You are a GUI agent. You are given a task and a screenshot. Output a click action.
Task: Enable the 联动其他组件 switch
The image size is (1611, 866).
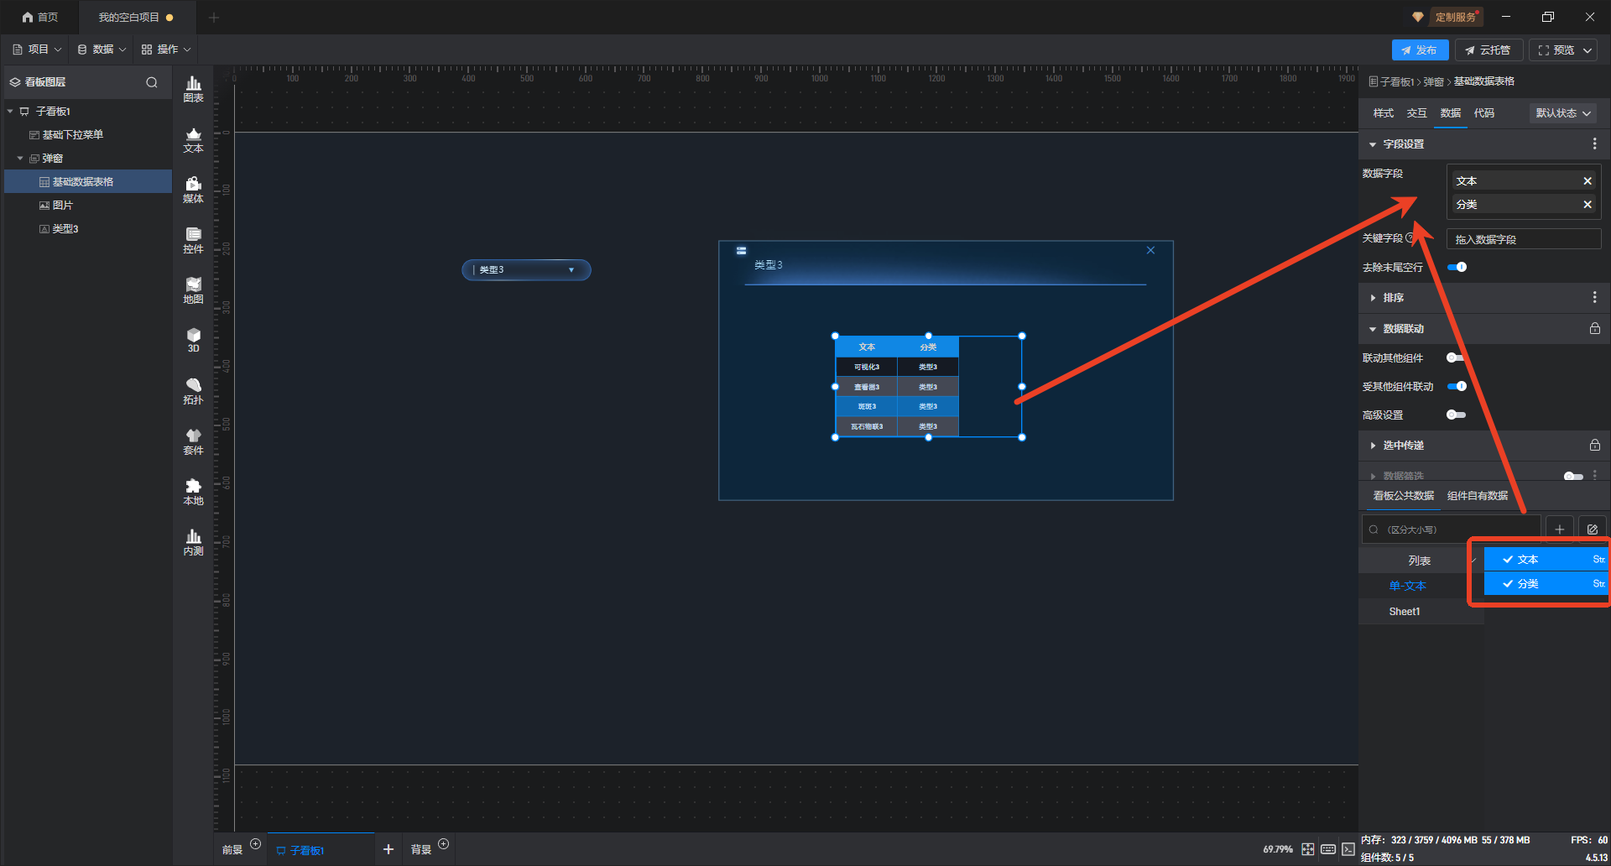[1456, 358]
